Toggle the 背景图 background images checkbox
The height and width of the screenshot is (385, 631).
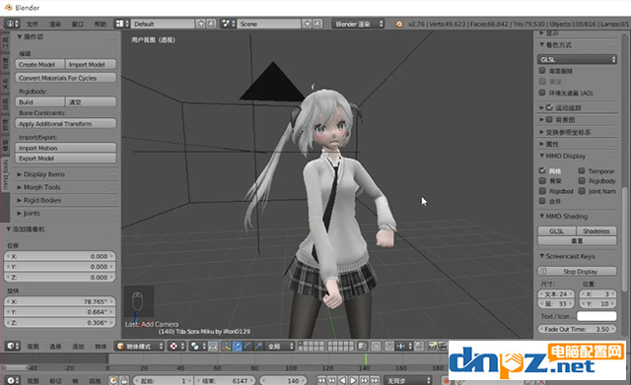pos(549,120)
